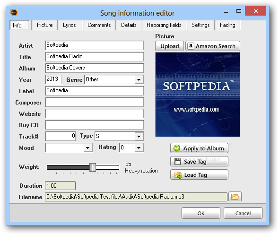Screen dimensions: 279x235
Task: Click the Track# number field
Action: point(61,136)
